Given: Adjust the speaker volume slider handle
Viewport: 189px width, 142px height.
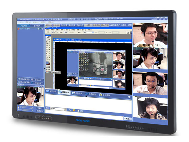Looking at the screenshot, I should pos(32,110).
